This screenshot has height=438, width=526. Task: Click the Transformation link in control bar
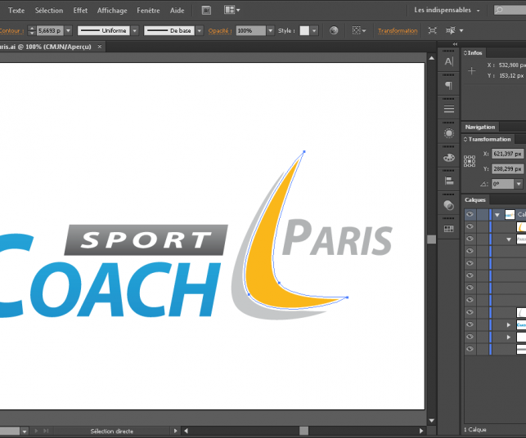pyautogui.click(x=398, y=30)
